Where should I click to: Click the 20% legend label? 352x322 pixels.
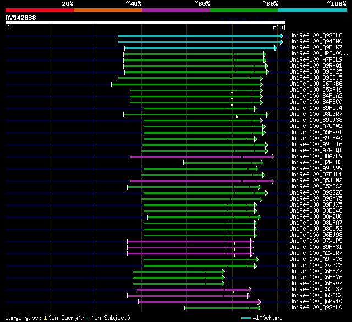[x=68, y=4]
